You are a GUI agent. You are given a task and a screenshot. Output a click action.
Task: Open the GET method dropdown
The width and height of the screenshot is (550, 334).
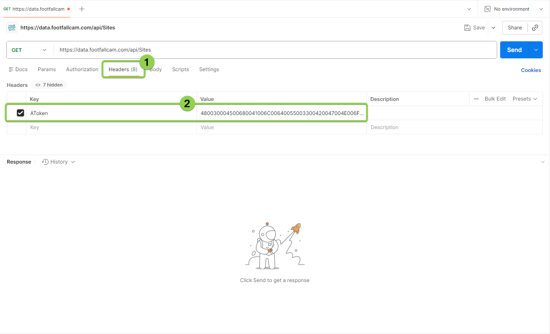click(x=29, y=50)
